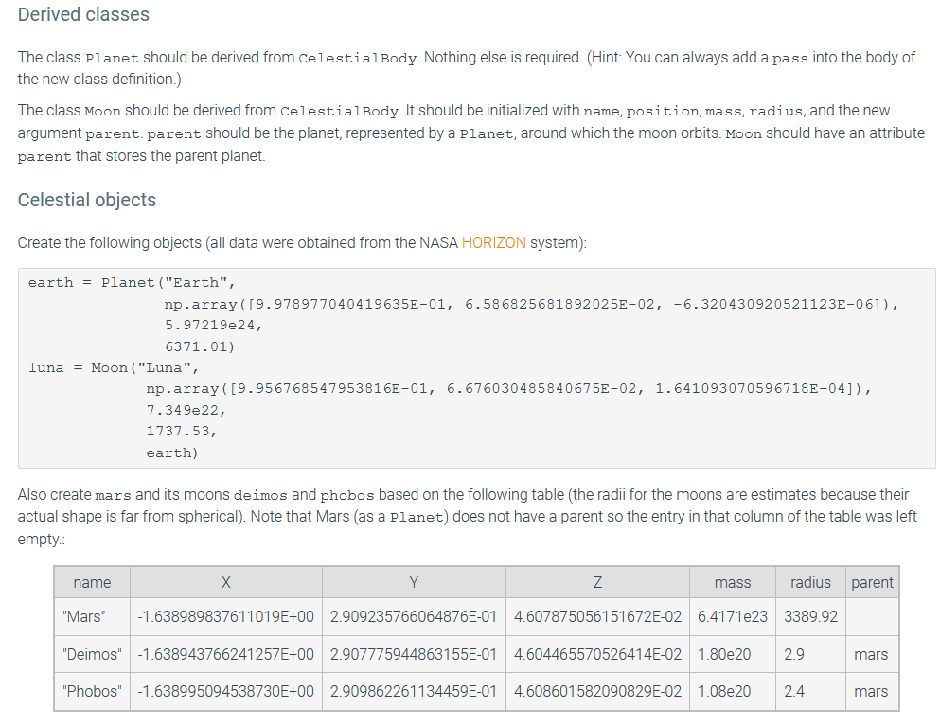940x727 pixels.
Task: Click the Derived classes heading
Action: coord(82,14)
